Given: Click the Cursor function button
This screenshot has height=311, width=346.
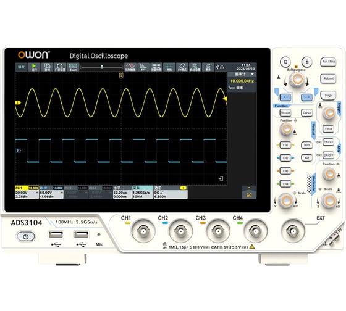Looking at the screenshot, I should (x=307, y=113).
